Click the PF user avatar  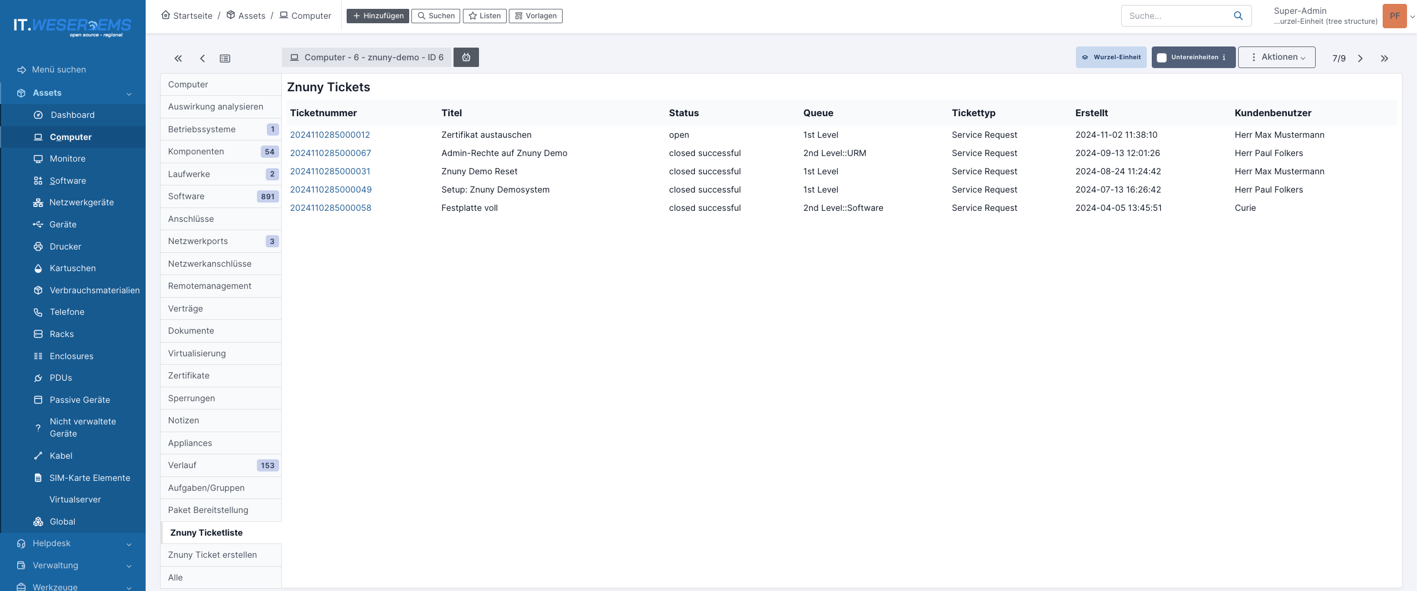[1394, 16]
